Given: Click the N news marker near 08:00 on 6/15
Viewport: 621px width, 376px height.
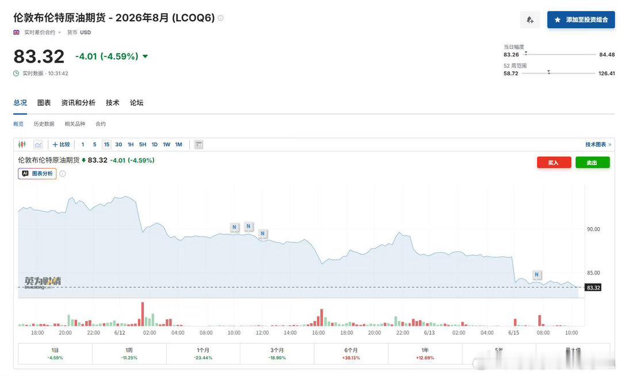Looking at the screenshot, I should tap(536, 274).
